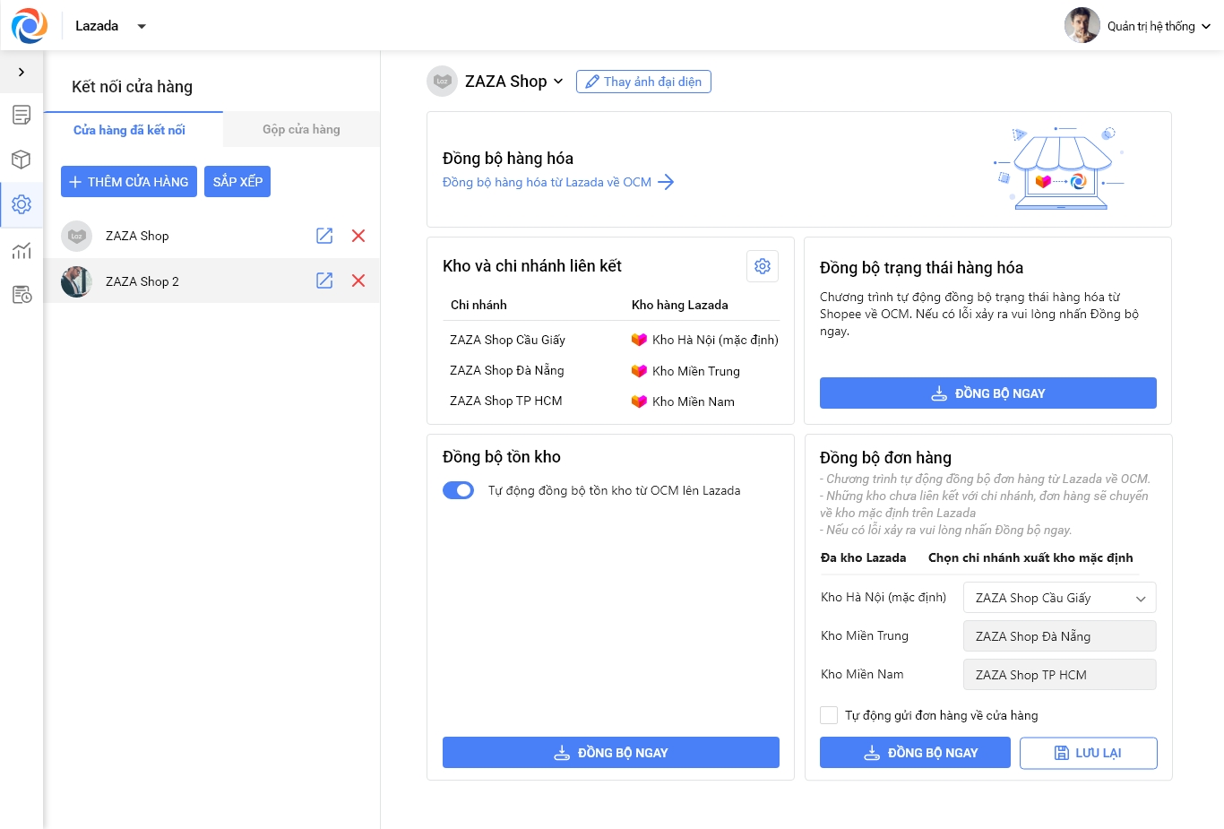Switch to 'Gộp cửa hàng' tab
1224x829 pixels.
(301, 129)
